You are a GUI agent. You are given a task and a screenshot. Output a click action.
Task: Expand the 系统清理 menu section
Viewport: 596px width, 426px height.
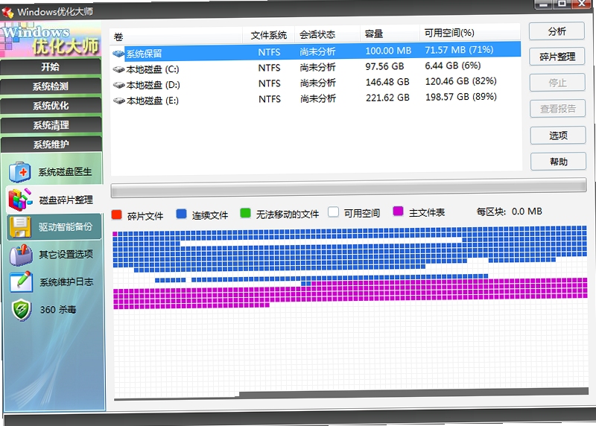[51, 125]
